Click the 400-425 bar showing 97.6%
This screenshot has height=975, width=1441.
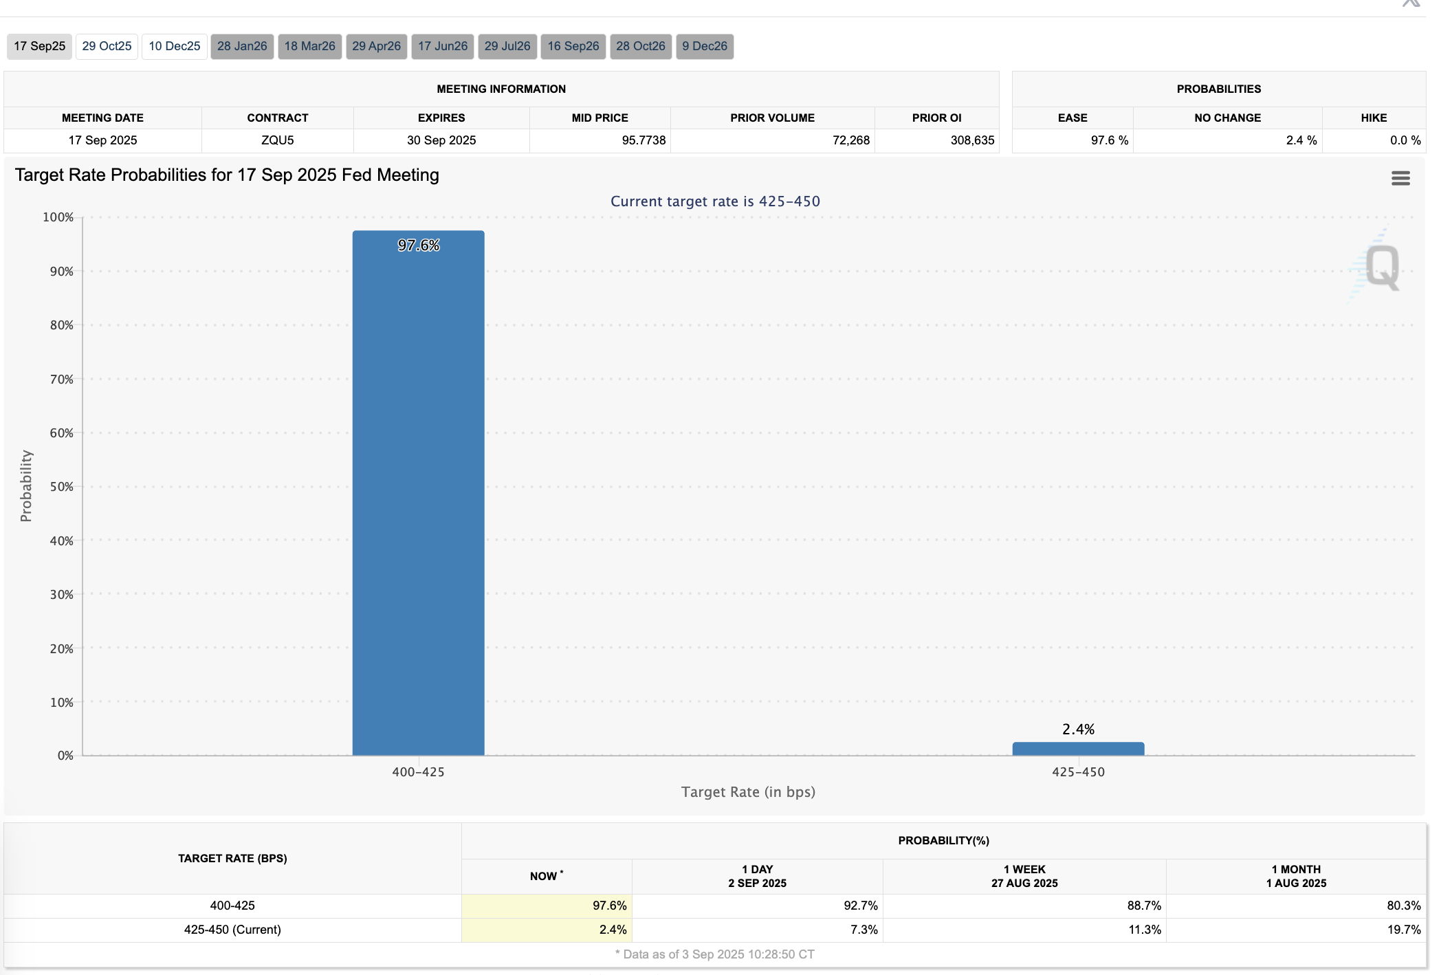point(418,492)
